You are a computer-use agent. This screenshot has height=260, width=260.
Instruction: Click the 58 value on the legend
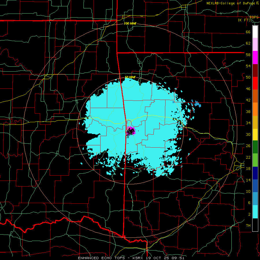(248, 55)
